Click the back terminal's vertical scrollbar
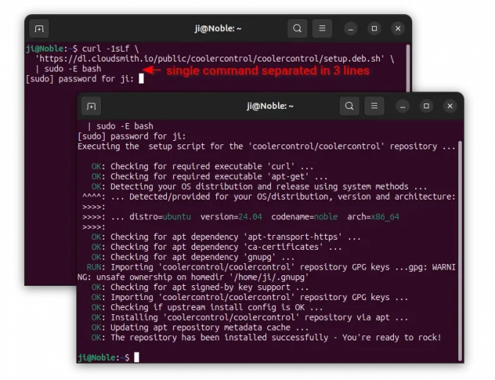The image size is (495, 380). point(408,68)
